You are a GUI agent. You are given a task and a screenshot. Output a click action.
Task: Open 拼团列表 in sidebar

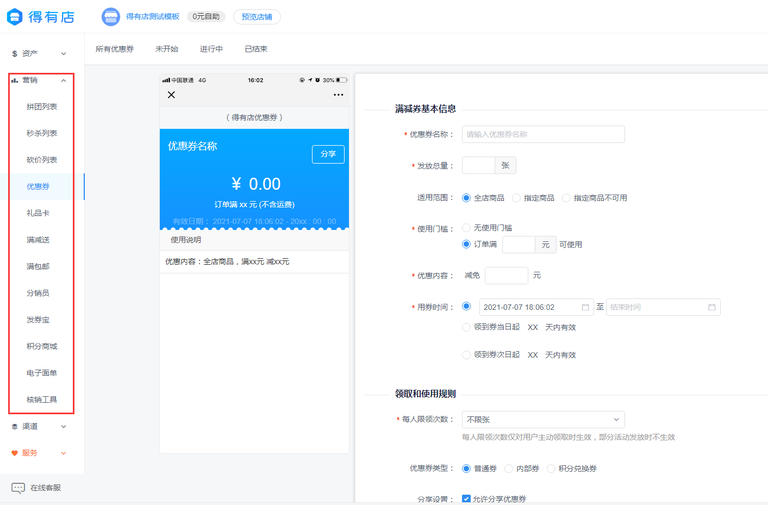[42, 107]
